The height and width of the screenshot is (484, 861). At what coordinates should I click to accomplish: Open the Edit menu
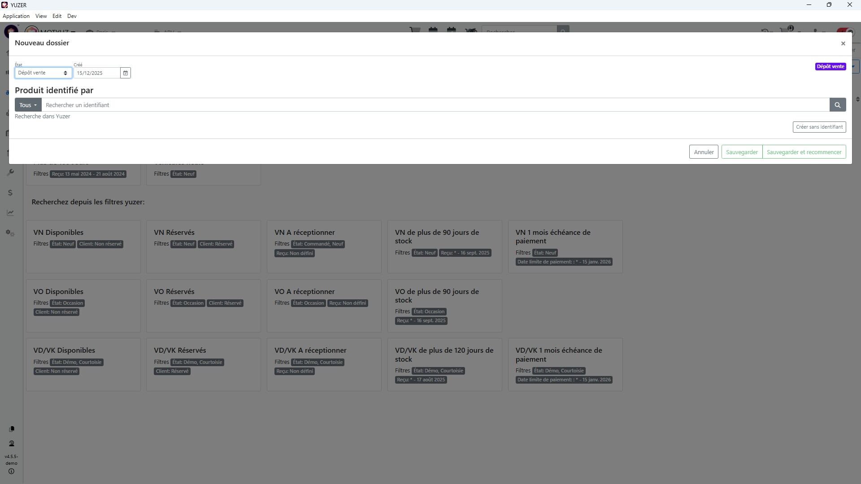(x=57, y=16)
